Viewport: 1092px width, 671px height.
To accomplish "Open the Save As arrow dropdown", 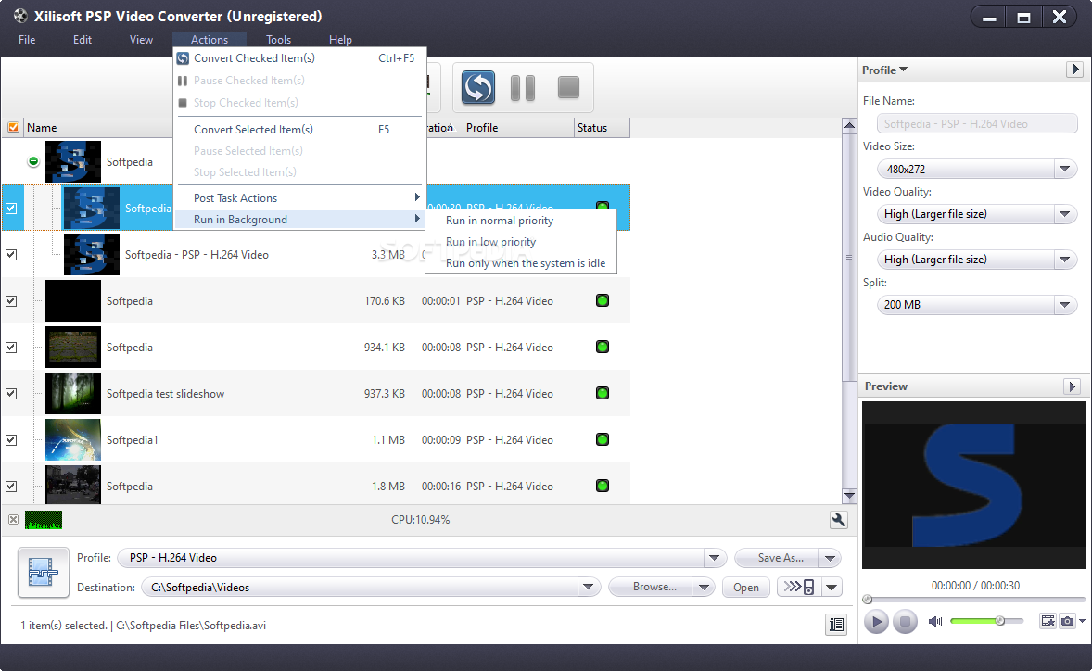I will pyautogui.click(x=830, y=558).
